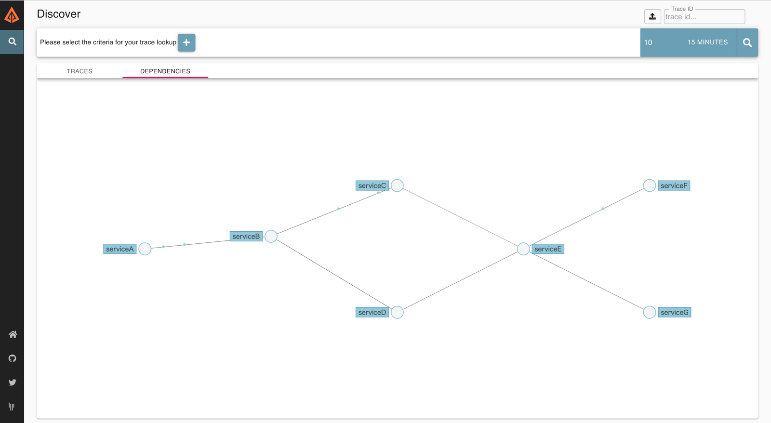Switch to the Traces tab

tap(80, 71)
